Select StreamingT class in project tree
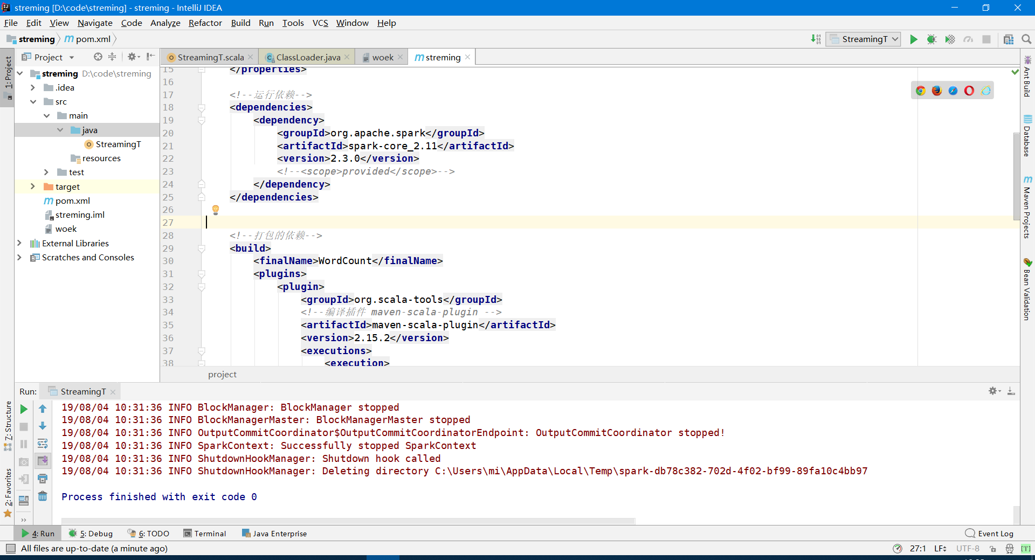 coord(118,144)
